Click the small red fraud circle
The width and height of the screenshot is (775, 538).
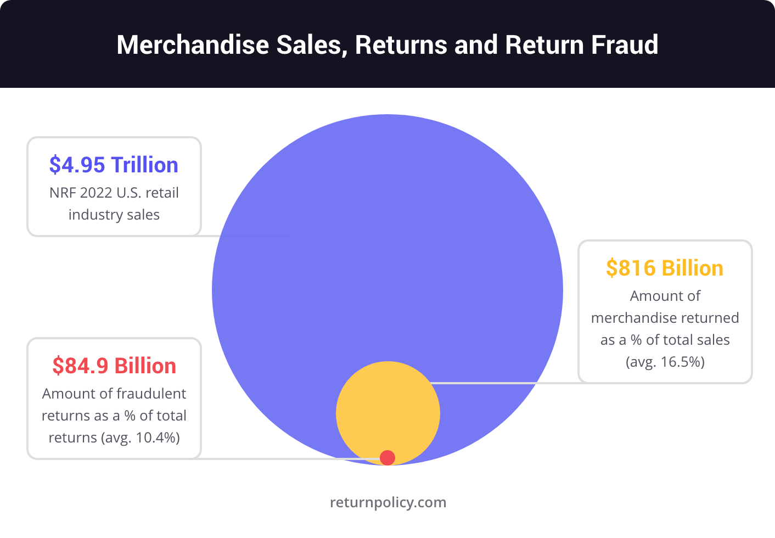[387, 457]
